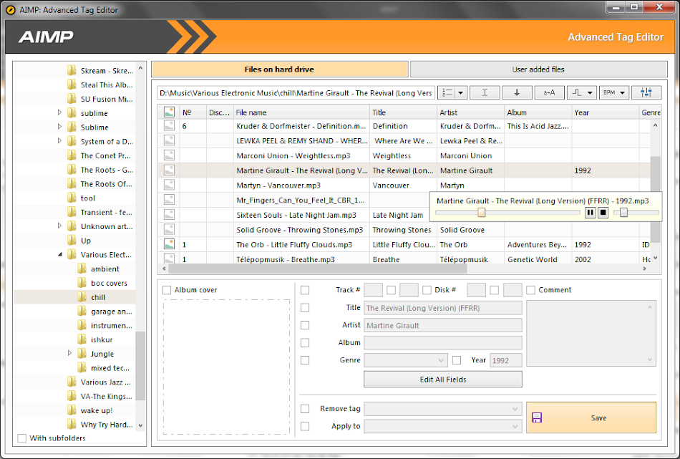This screenshot has width=680, height=459.
Task: Open the BPM dropdown arrow
Action: click(x=623, y=92)
